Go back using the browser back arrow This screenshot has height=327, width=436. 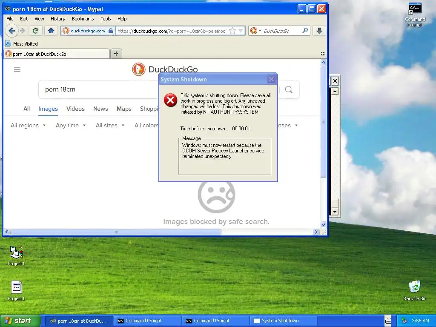point(11,31)
